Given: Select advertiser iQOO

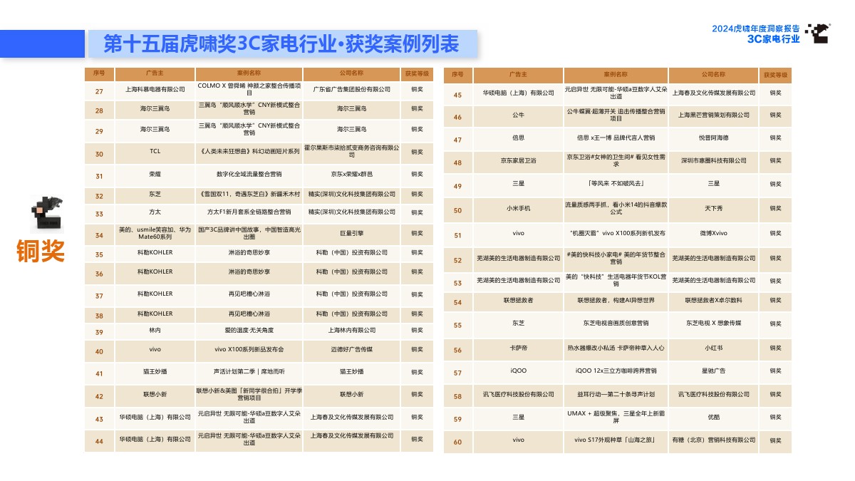Looking at the screenshot, I should tap(518, 371).
